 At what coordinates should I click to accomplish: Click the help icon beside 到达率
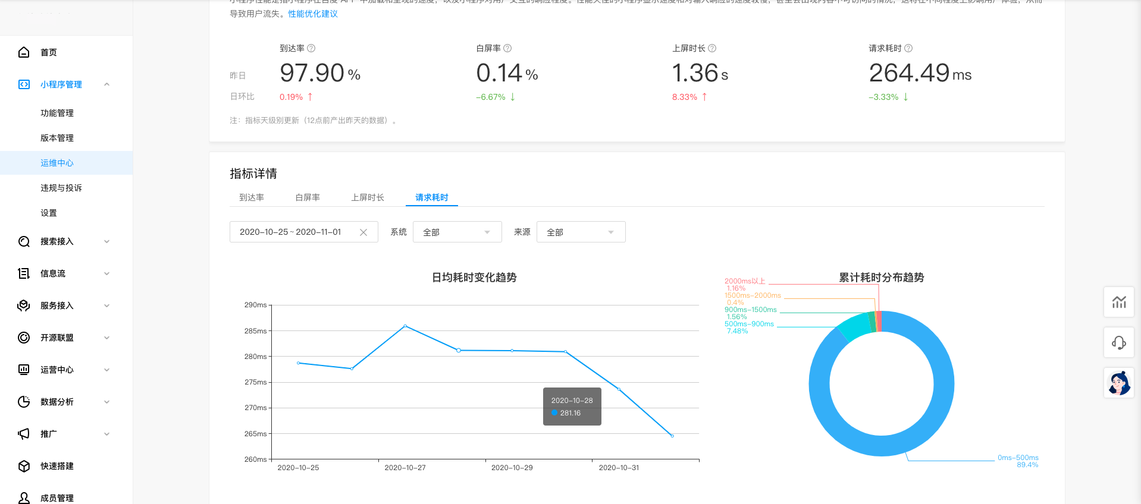coord(311,48)
